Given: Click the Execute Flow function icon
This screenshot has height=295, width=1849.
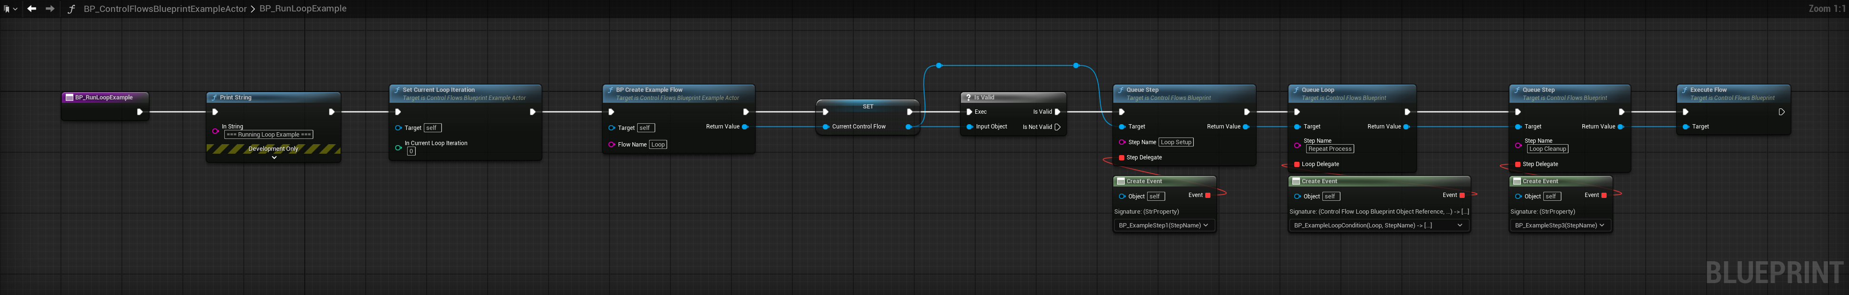Looking at the screenshot, I should (1684, 90).
